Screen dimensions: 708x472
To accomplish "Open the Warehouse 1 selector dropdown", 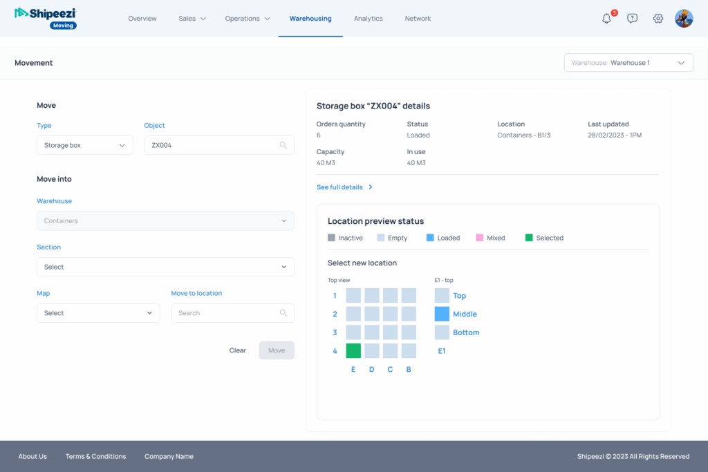I will coord(628,63).
